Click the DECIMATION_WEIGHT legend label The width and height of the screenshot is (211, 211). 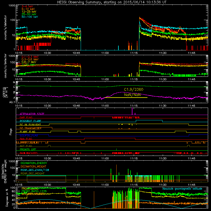click(33, 166)
